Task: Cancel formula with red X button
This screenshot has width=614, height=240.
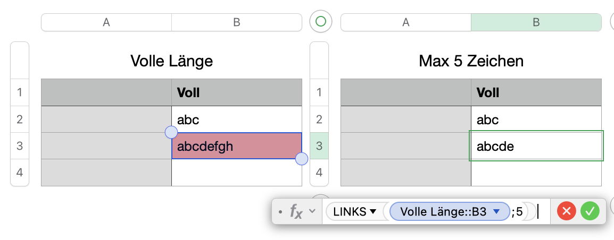Action: click(567, 211)
